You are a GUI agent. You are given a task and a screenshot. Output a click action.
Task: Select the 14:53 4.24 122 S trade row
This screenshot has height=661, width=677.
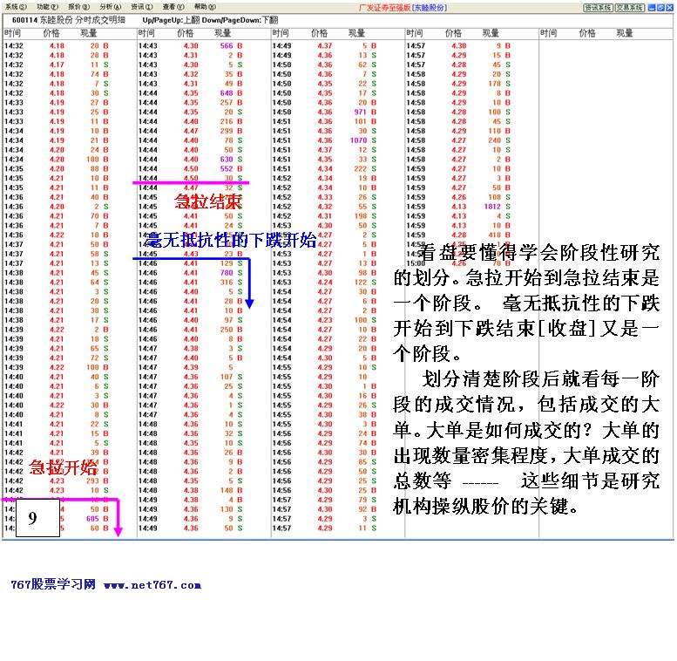coord(324,283)
